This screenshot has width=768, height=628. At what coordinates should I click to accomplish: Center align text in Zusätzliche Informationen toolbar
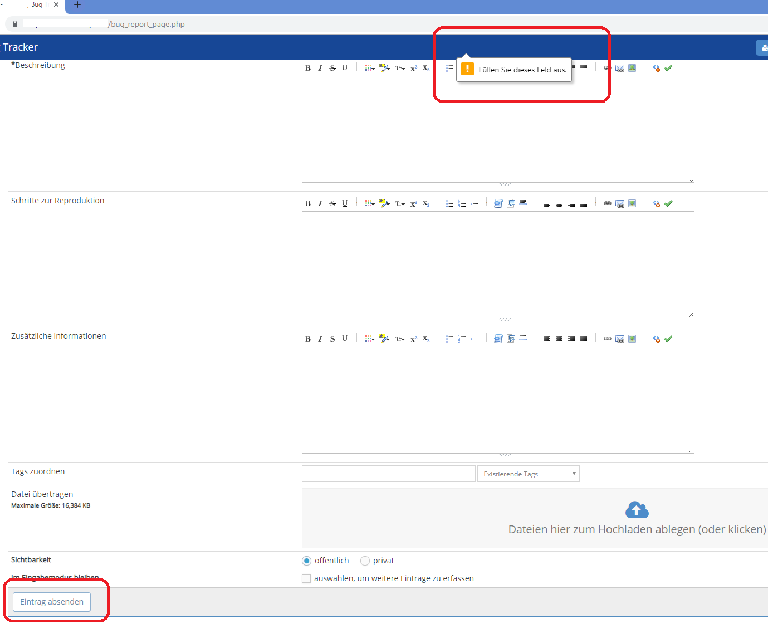(x=559, y=339)
